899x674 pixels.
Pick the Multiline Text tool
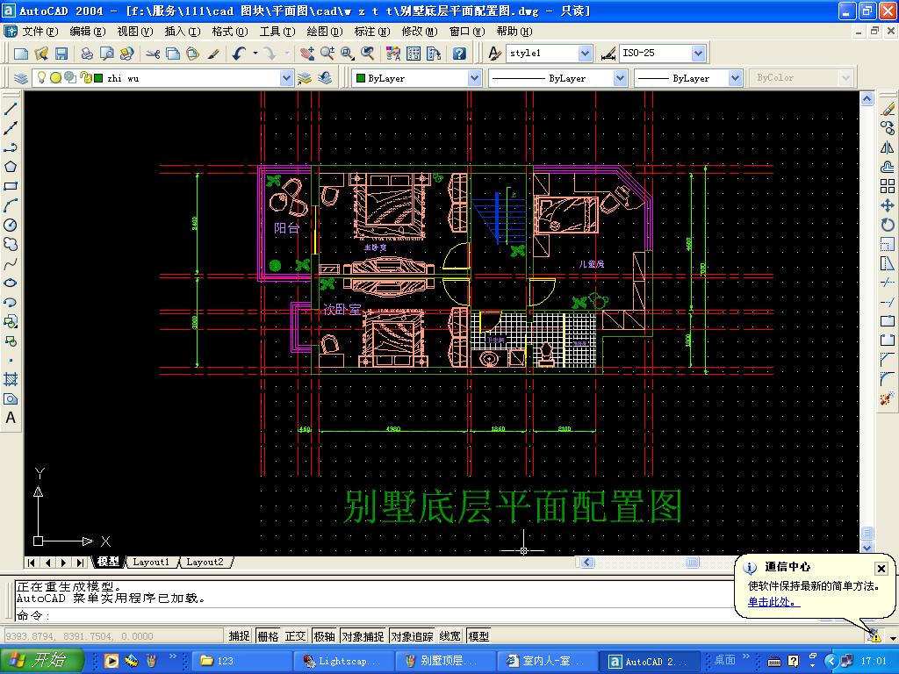(x=11, y=418)
